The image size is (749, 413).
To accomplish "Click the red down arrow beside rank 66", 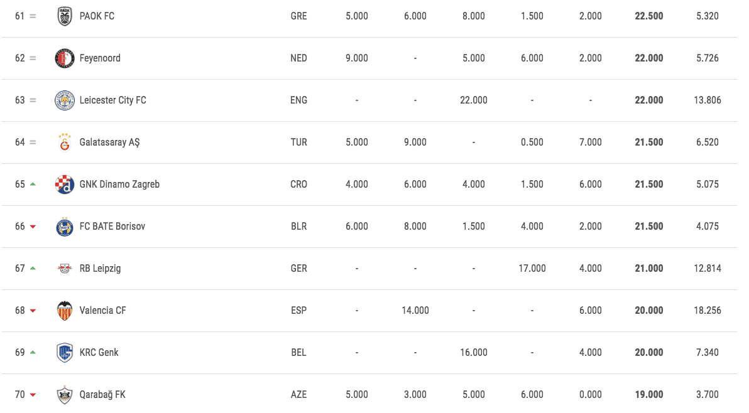I will point(33,227).
